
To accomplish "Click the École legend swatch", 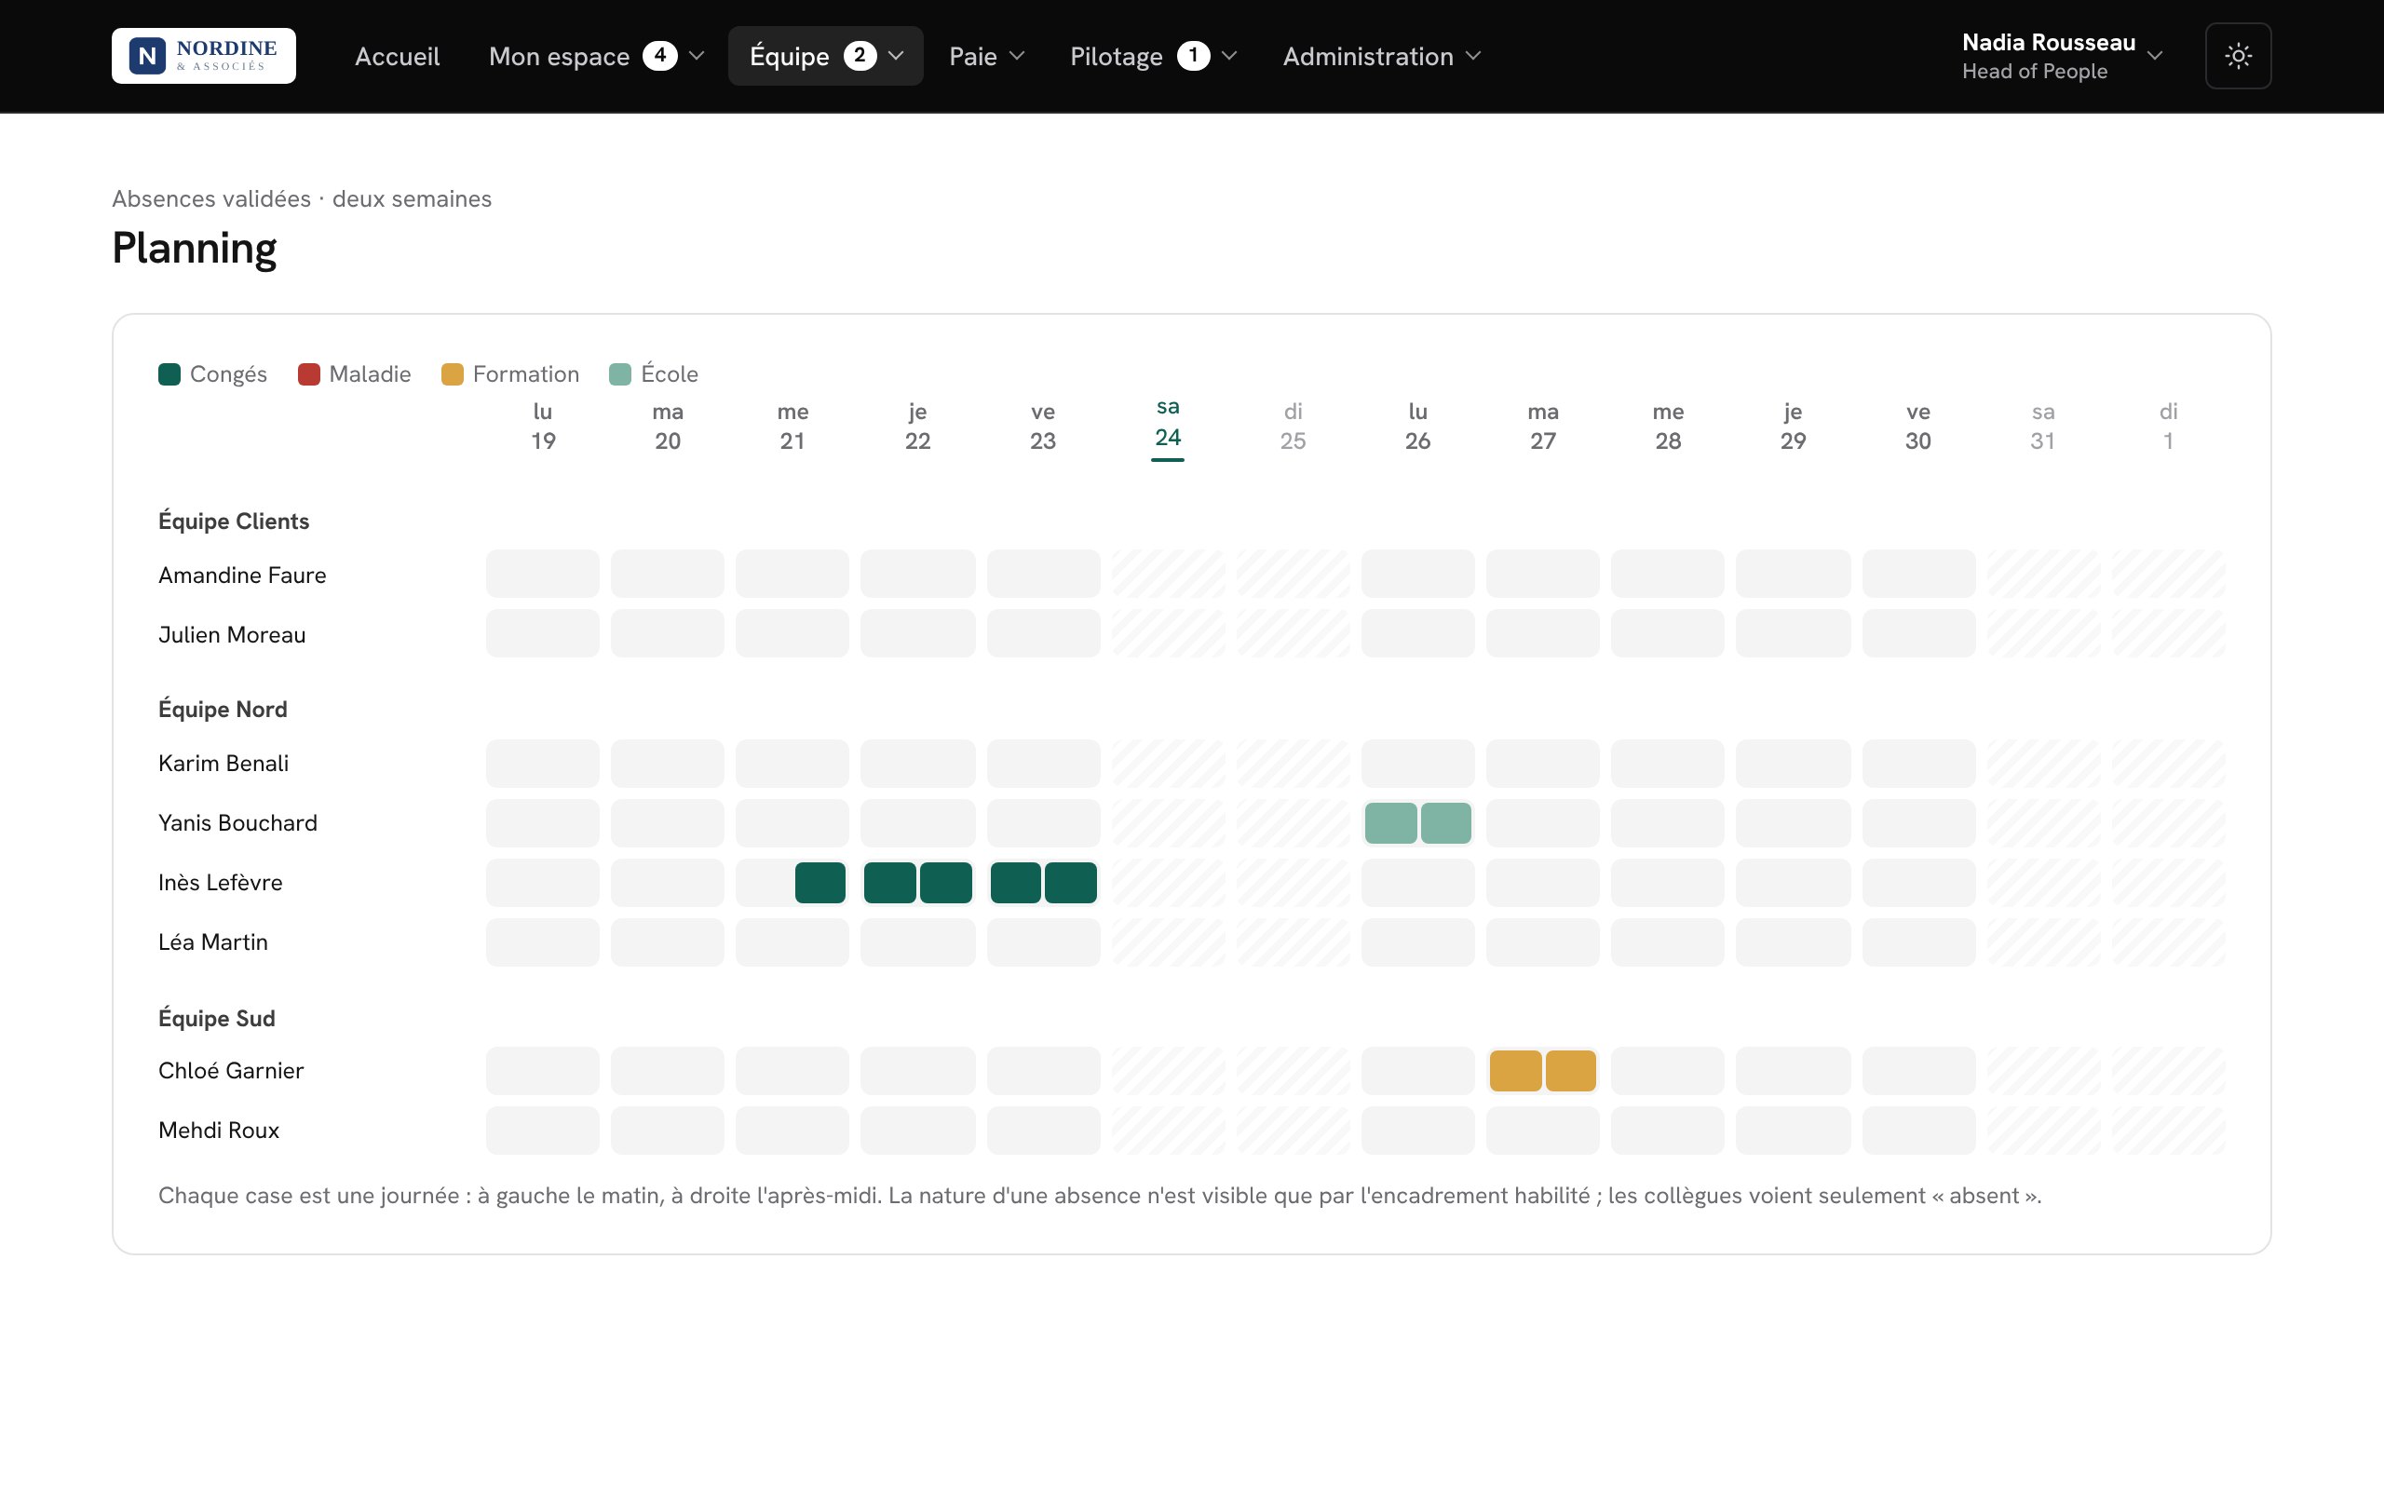I will click(x=619, y=374).
